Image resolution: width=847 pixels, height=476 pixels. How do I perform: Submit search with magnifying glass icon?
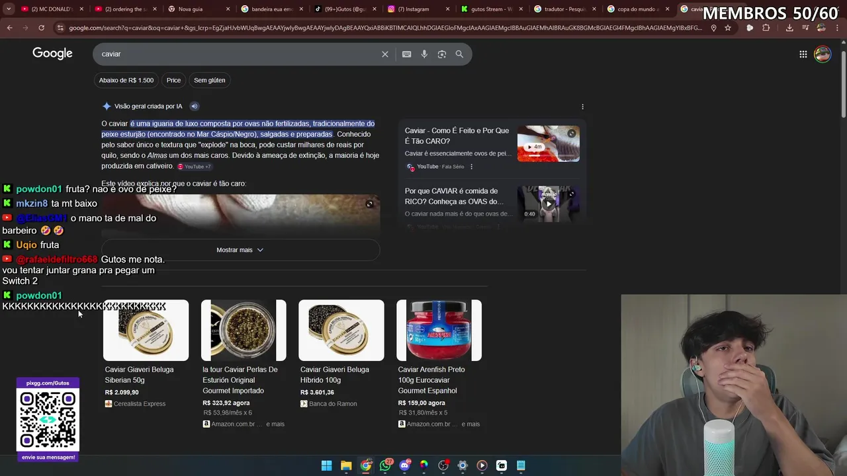pos(459,54)
